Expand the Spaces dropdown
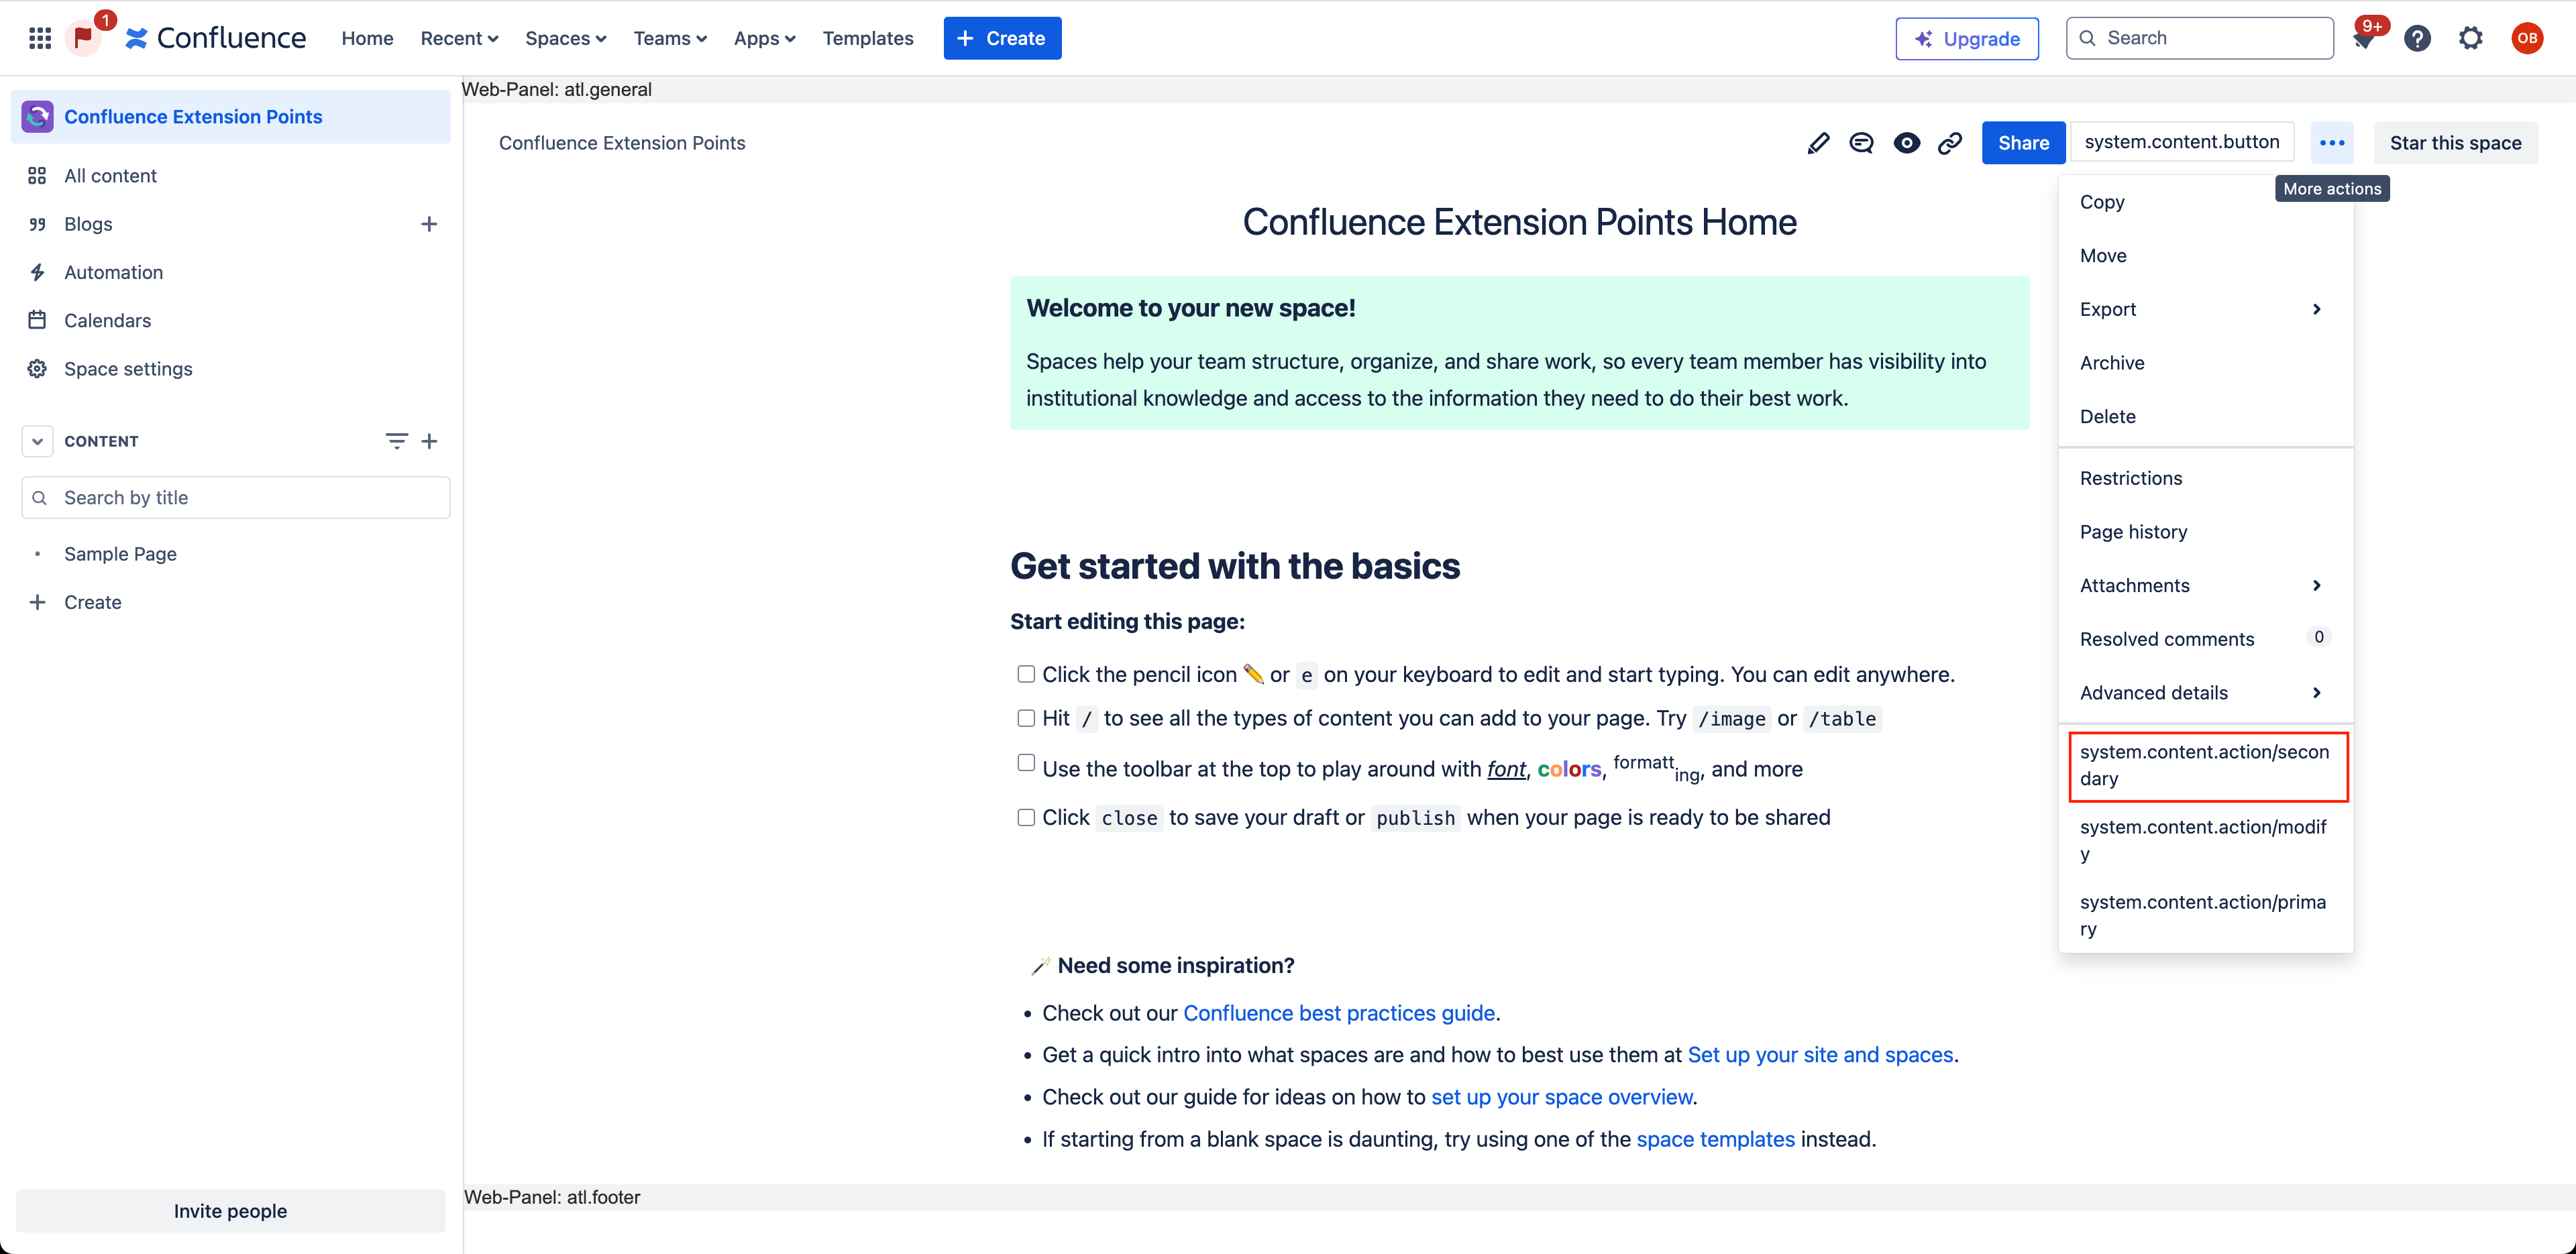Viewport: 2576px width, 1254px height. pos(565,38)
